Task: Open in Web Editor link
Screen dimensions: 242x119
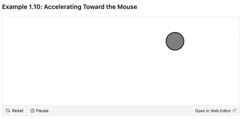Action: click(x=215, y=111)
